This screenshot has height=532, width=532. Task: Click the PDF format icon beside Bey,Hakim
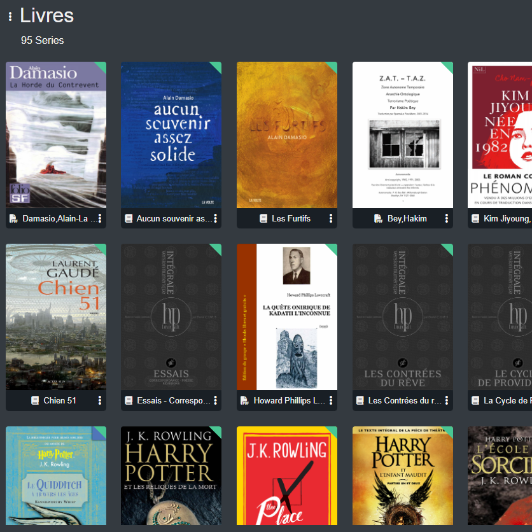378,218
